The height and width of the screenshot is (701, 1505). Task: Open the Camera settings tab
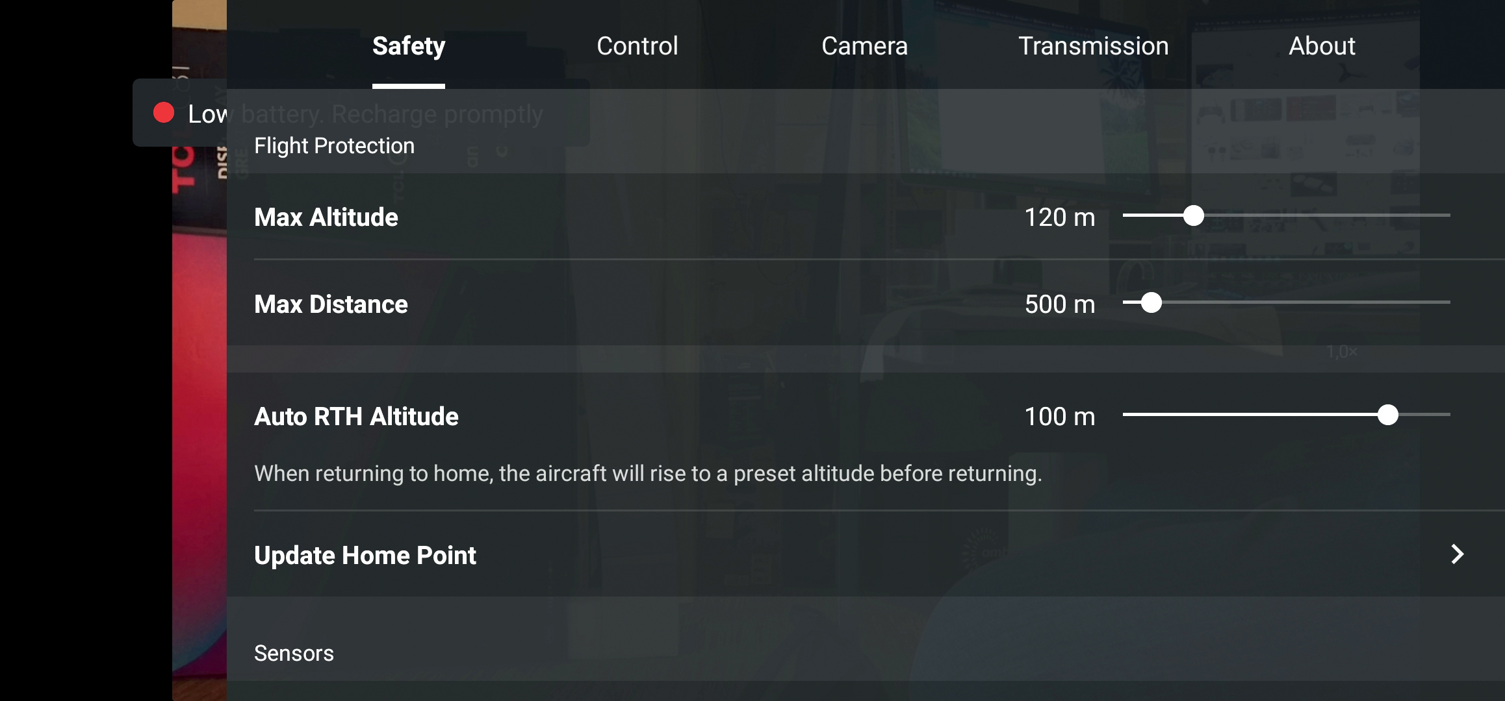pos(864,46)
